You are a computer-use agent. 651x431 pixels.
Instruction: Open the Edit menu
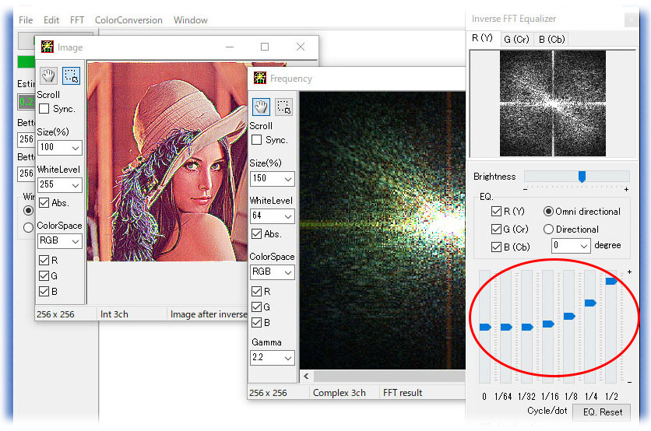[51, 20]
